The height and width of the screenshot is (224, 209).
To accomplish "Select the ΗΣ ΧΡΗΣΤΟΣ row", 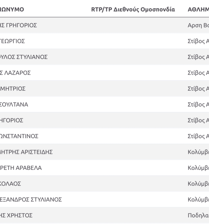I will 104,215.
